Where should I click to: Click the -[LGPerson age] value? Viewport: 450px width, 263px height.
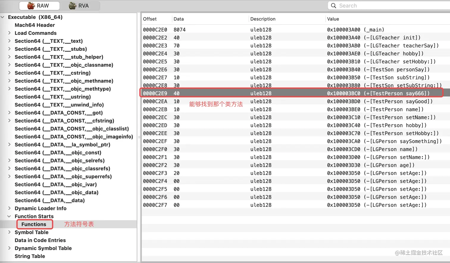371,165
